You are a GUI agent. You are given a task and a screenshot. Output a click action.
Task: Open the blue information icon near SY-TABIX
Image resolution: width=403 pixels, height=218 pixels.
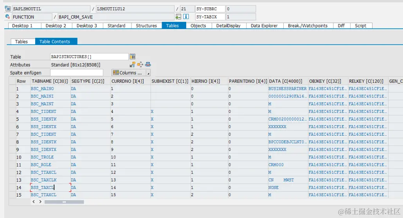point(186,17)
